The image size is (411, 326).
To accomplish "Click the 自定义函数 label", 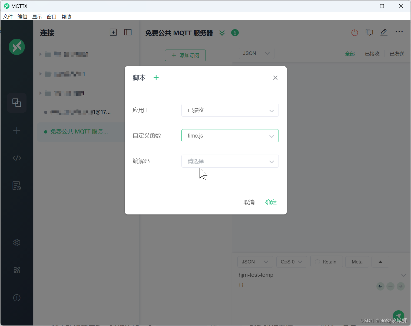I will (147, 136).
